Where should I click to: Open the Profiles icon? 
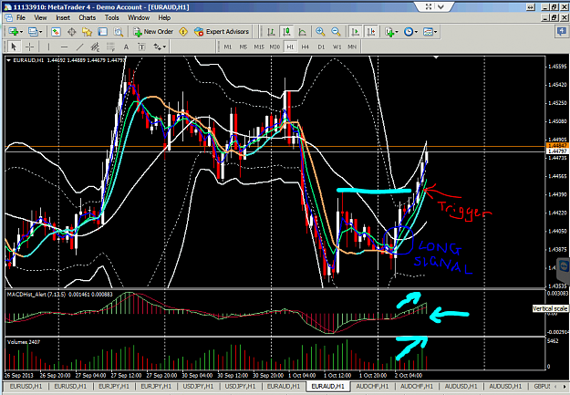tap(33, 32)
